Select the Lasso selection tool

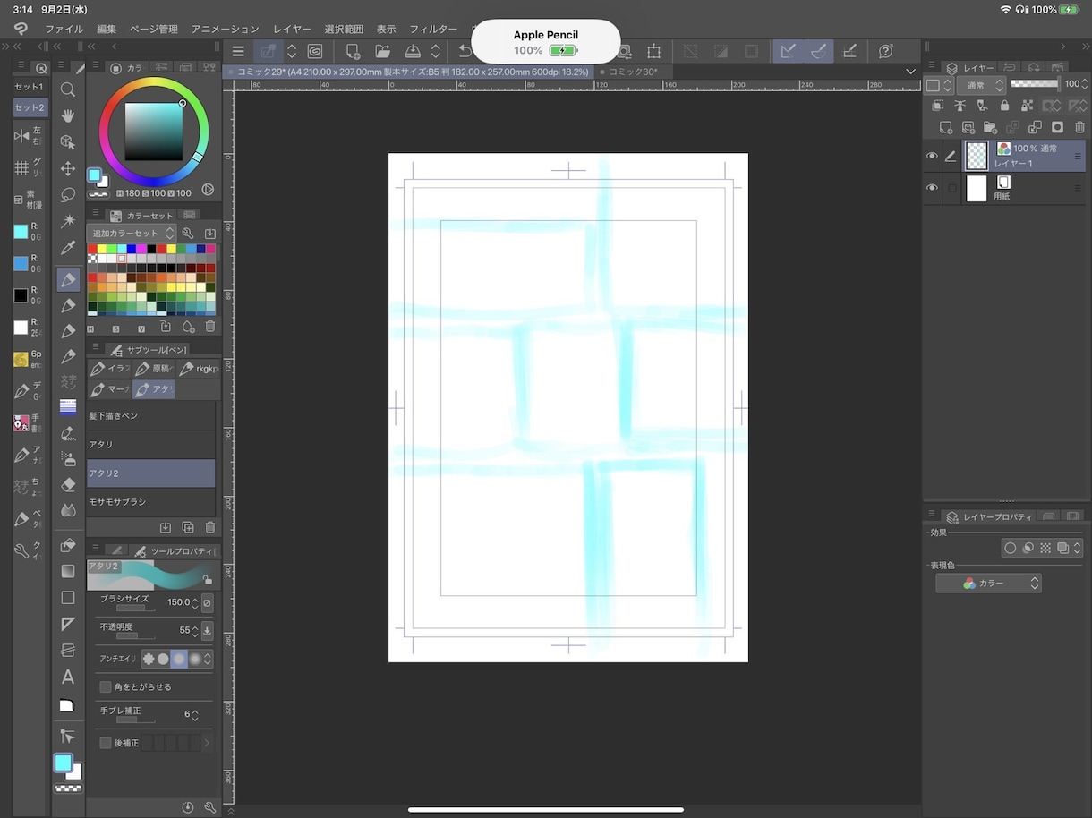[x=68, y=194]
